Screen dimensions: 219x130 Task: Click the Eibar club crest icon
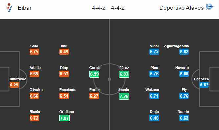[x=9, y=8]
